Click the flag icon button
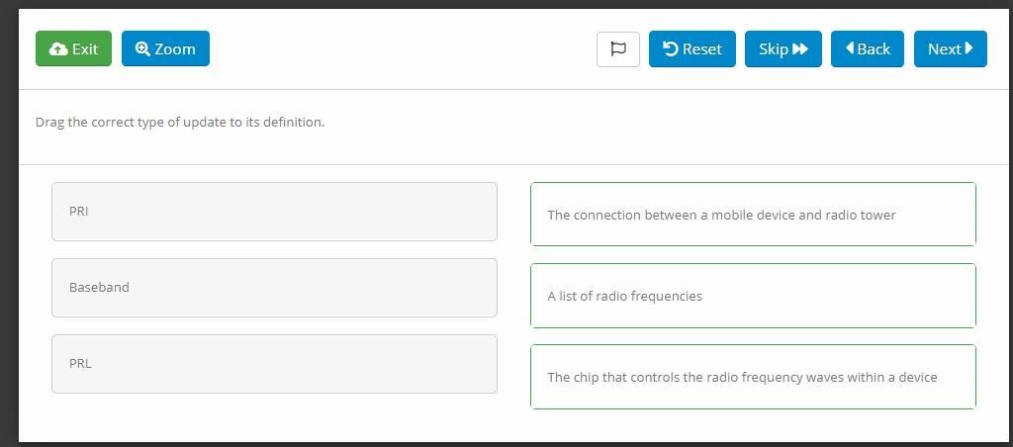 pyautogui.click(x=618, y=49)
